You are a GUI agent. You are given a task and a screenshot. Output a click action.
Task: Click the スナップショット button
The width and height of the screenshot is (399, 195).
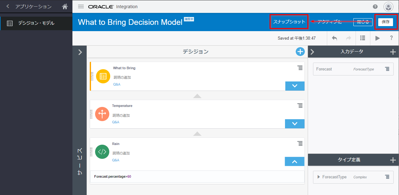289,22
